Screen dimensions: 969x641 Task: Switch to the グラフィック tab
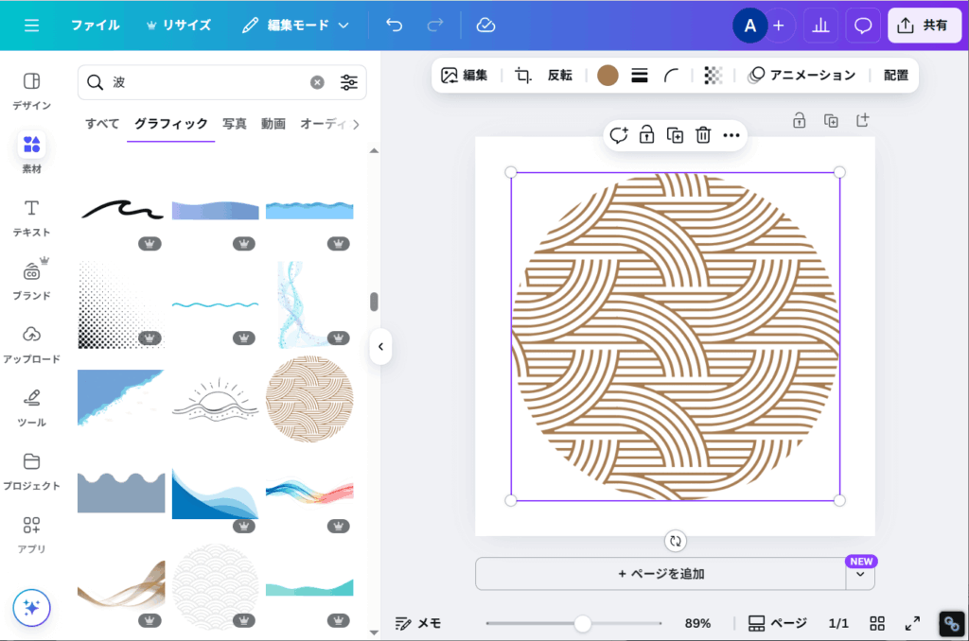(171, 124)
